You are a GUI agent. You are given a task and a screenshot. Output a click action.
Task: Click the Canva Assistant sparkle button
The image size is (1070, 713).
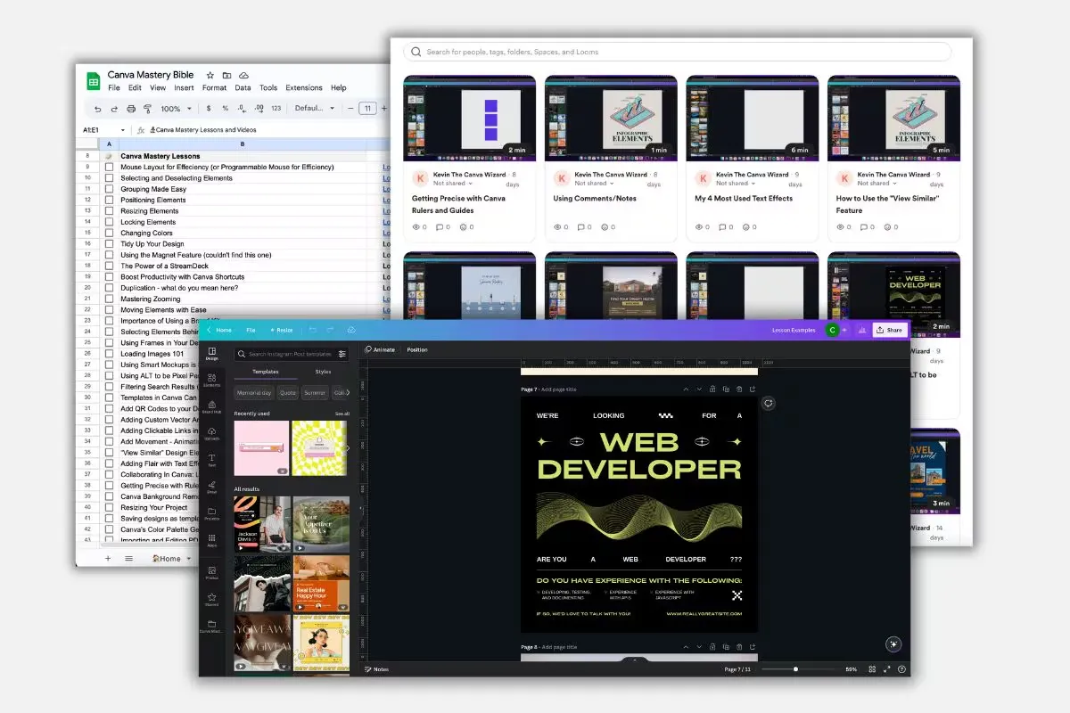click(x=893, y=643)
